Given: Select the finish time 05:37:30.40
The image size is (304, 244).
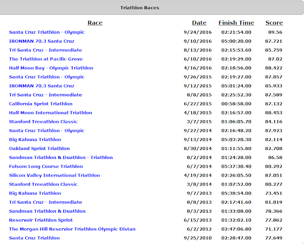Looking at the screenshot, I should tap(236, 166).
